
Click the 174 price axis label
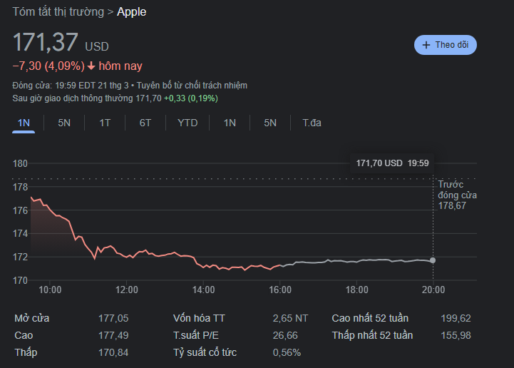click(20, 233)
